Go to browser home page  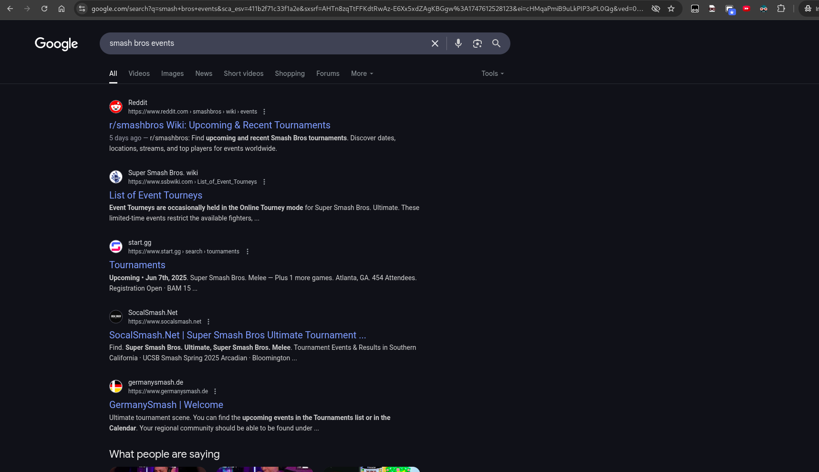[62, 9]
